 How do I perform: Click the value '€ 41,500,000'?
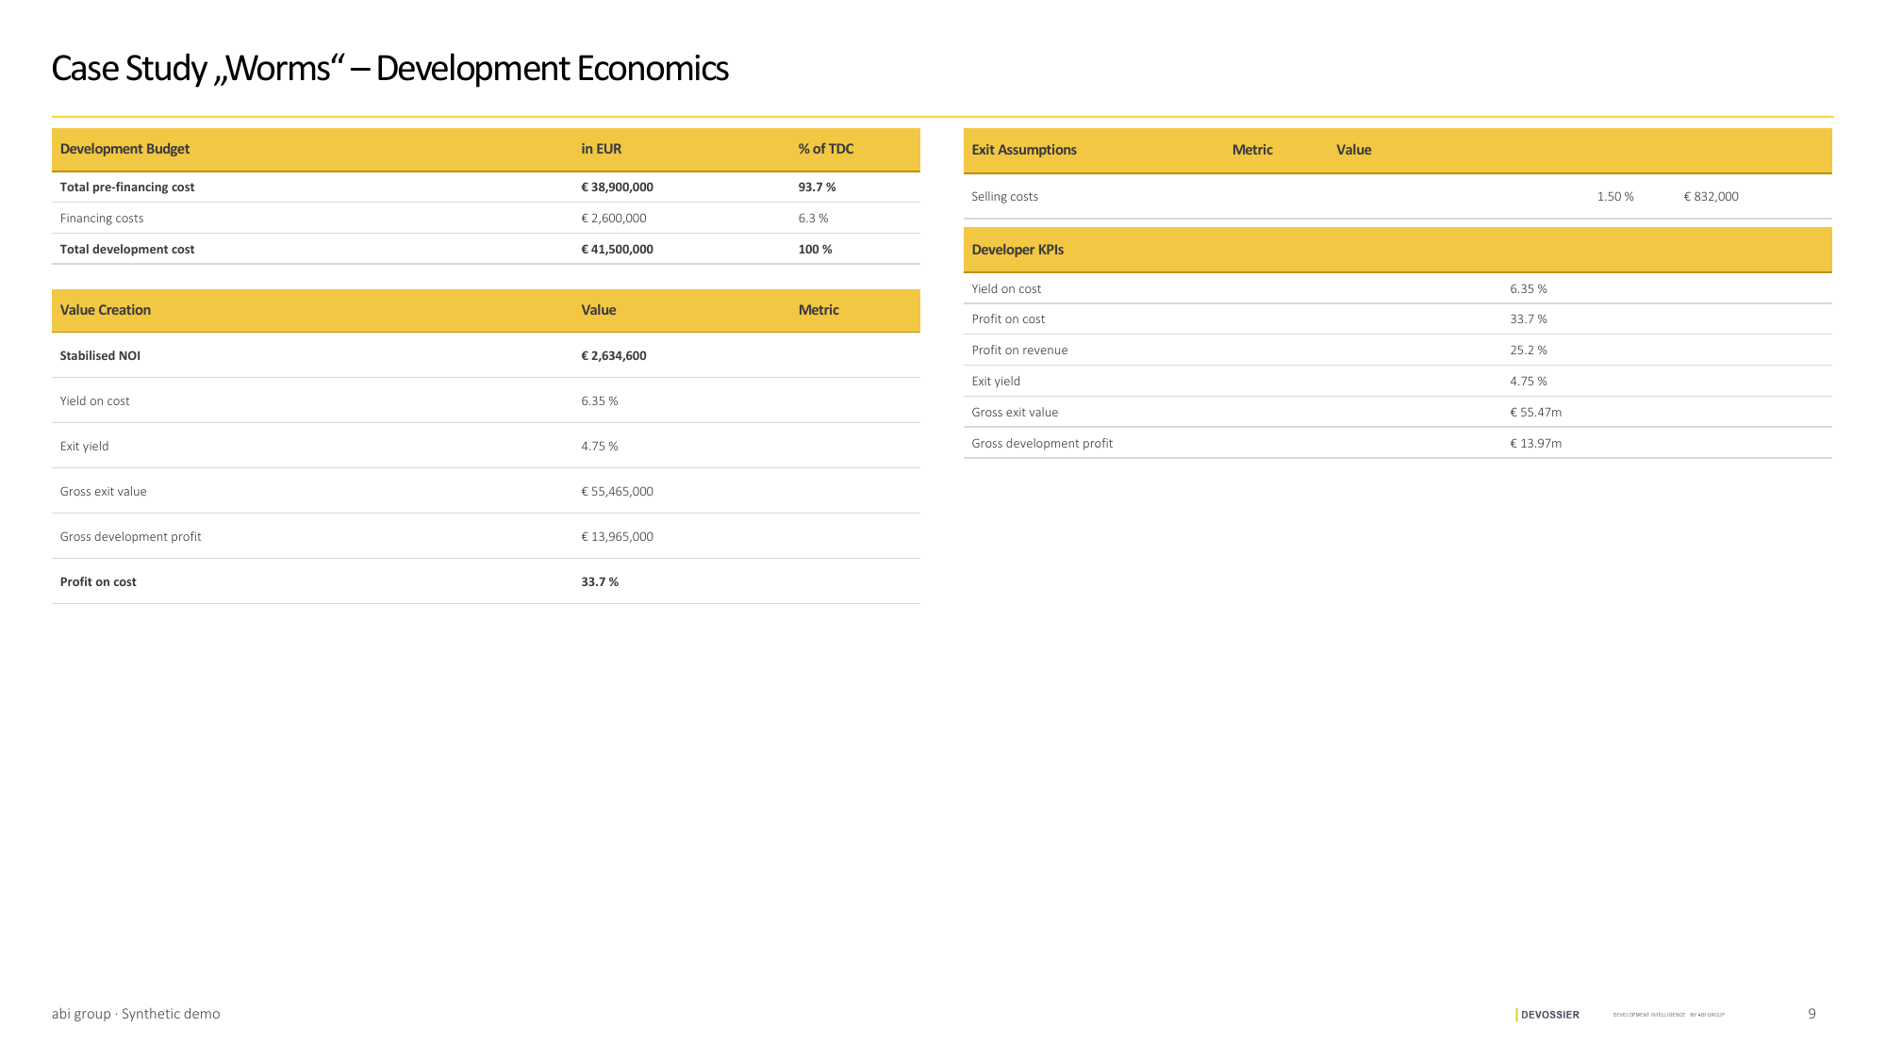click(617, 250)
